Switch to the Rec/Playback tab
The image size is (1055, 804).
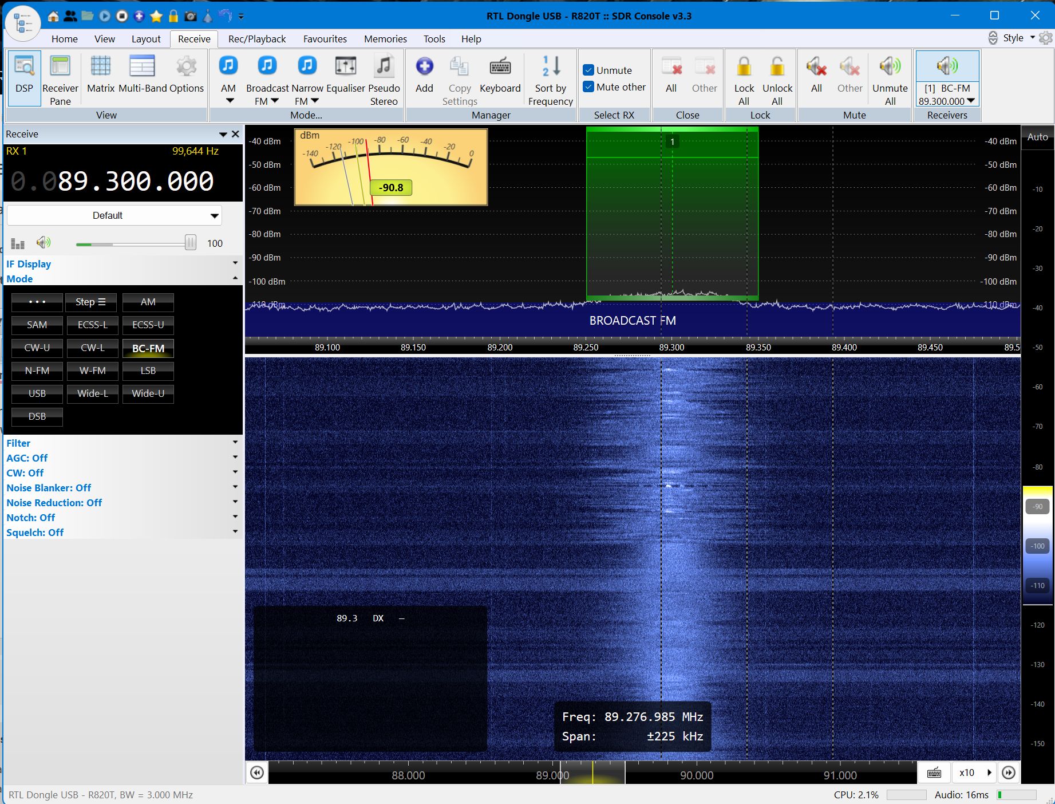click(x=256, y=38)
